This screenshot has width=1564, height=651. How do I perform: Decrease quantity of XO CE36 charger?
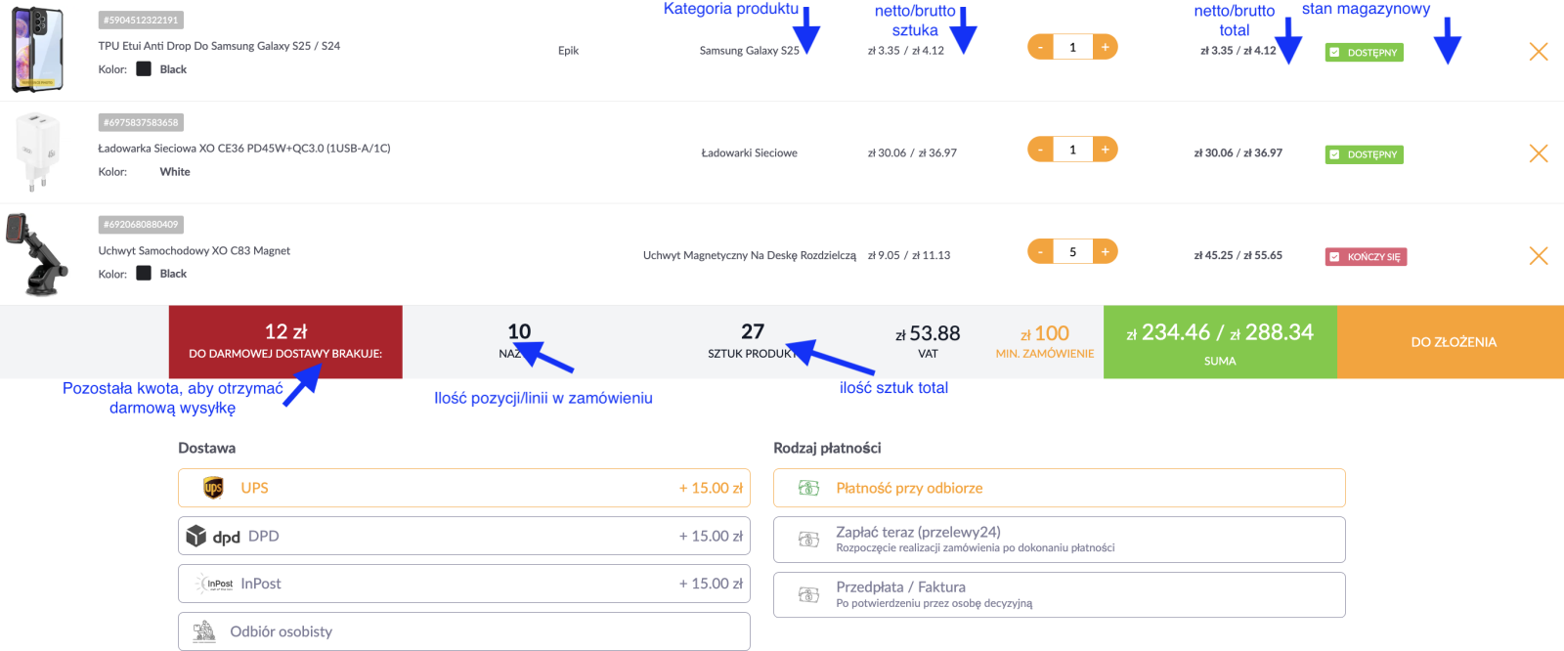click(x=1040, y=150)
